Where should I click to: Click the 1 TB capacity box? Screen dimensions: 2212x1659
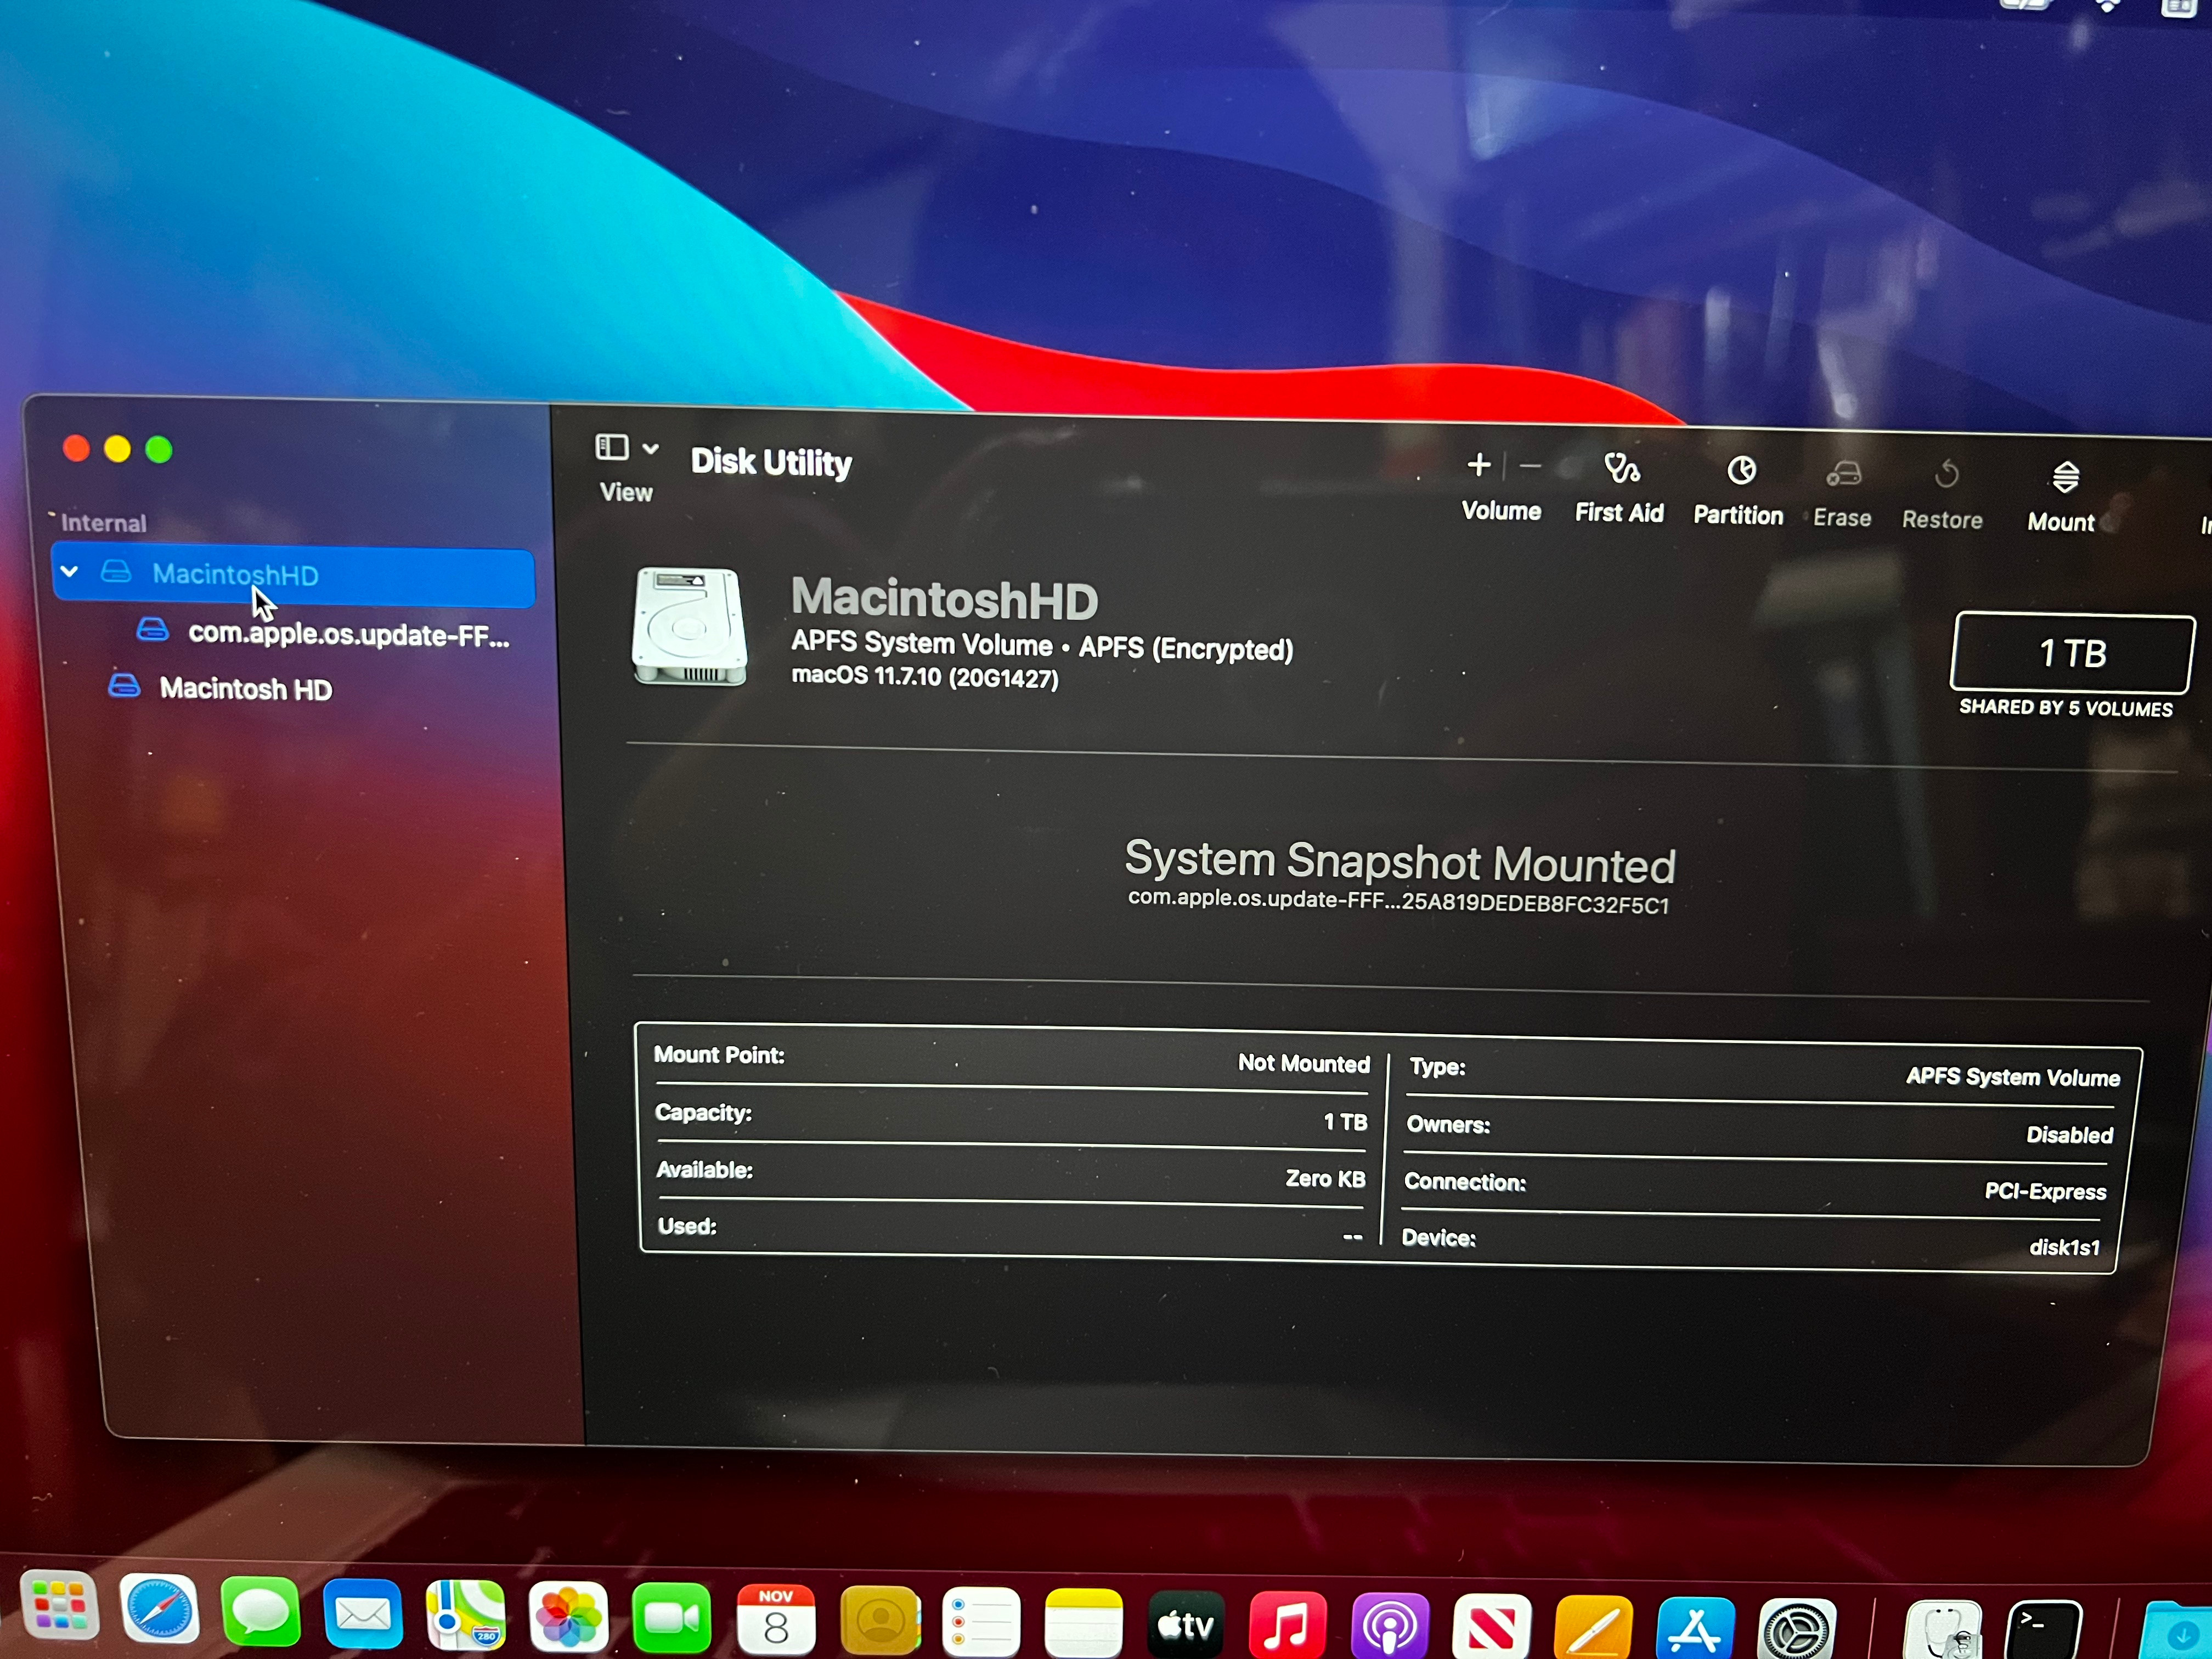click(x=2072, y=653)
